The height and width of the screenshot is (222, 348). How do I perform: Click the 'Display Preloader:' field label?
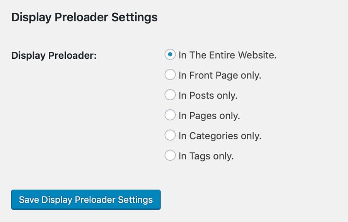point(54,55)
